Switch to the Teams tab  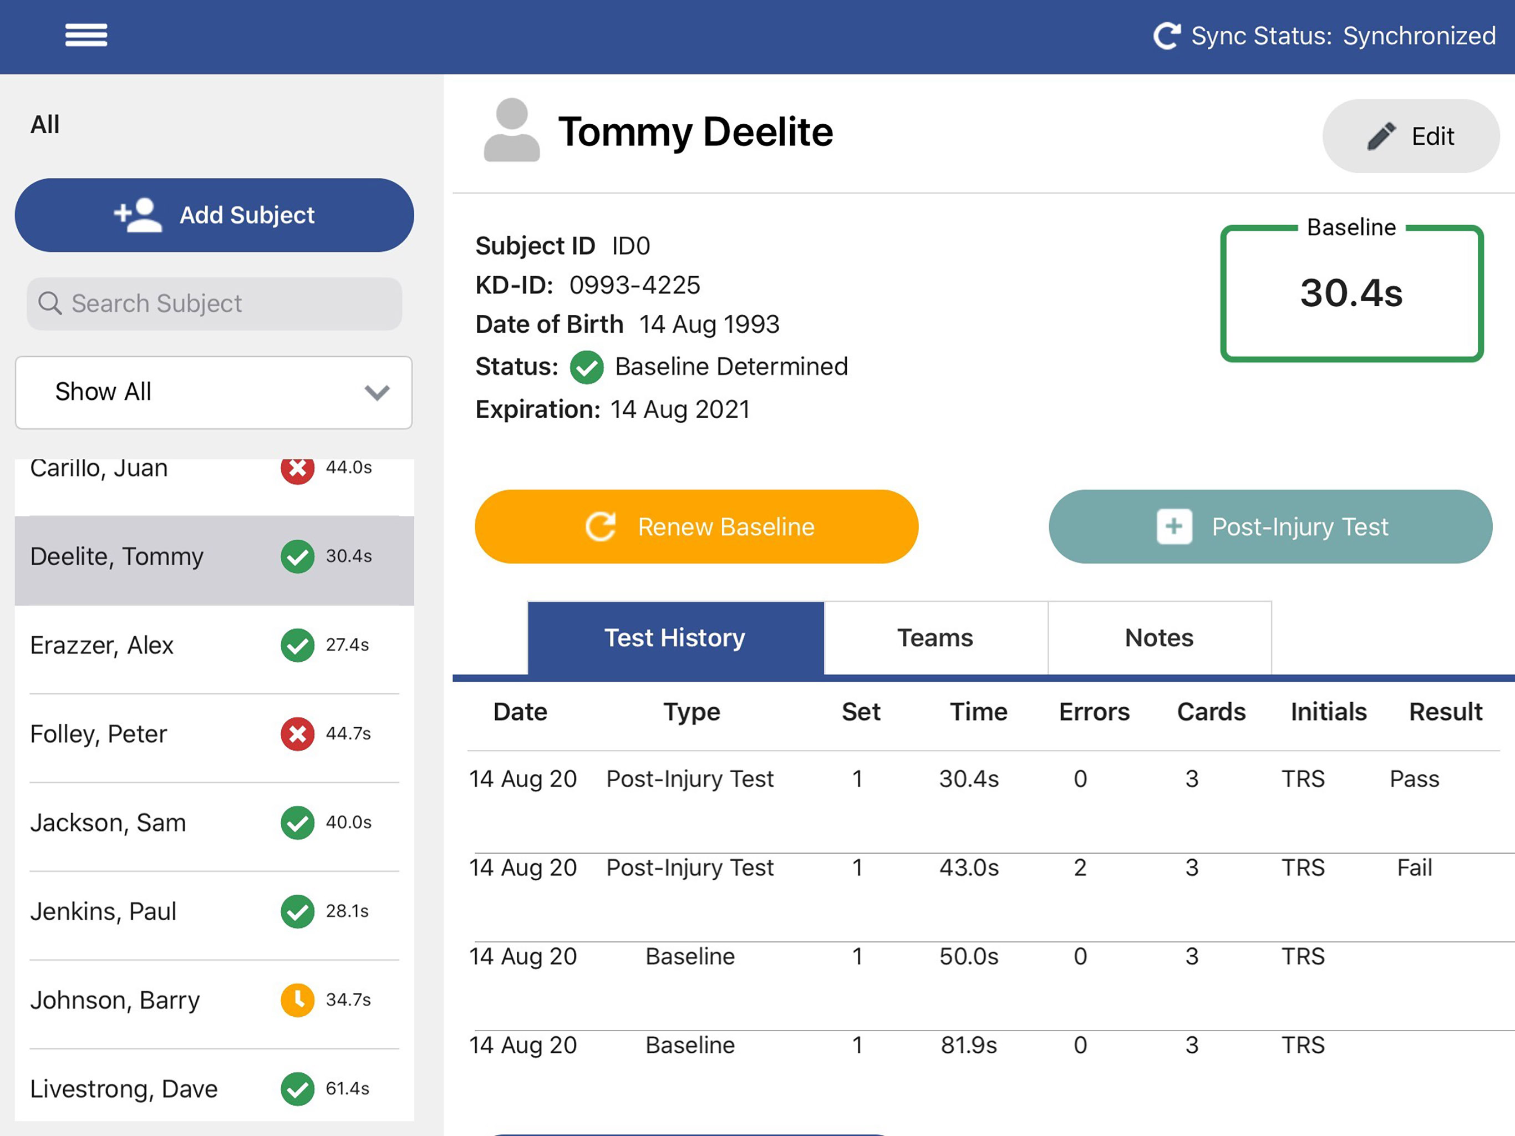tap(936, 638)
